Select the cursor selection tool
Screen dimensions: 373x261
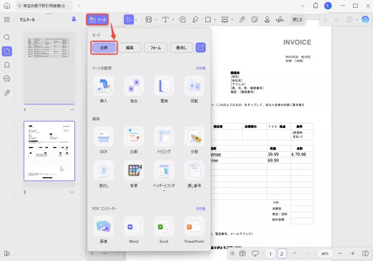tap(129, 20)
